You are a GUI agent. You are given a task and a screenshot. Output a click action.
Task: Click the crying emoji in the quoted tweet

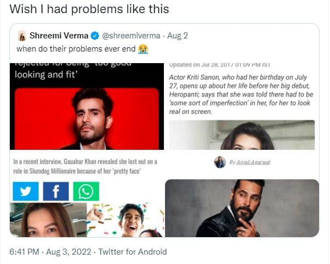tap(143, 49)
